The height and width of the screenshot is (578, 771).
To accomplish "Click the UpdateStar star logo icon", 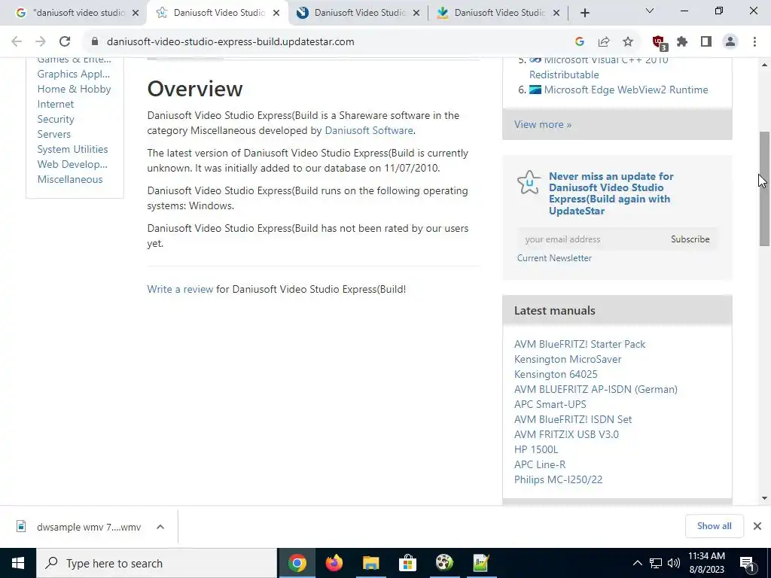I will point(529,182).
